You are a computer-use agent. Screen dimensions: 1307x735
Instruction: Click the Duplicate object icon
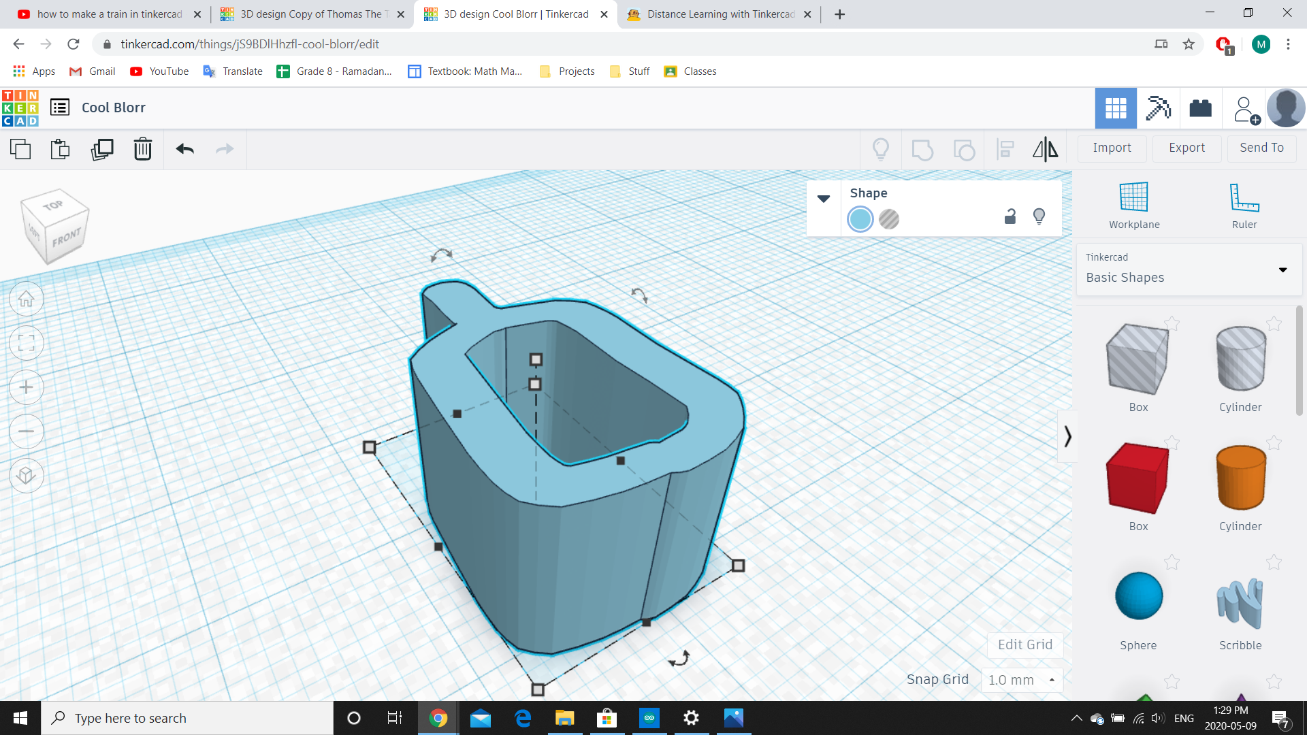point(101,149)
